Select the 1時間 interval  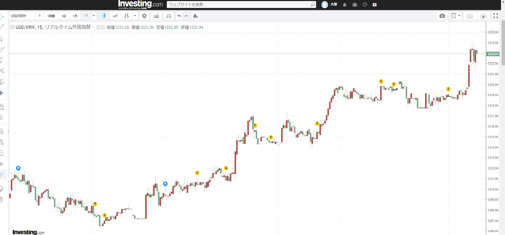[51, 16]
